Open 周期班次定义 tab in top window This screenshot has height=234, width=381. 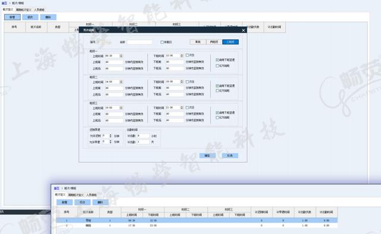tap(24, 10)
